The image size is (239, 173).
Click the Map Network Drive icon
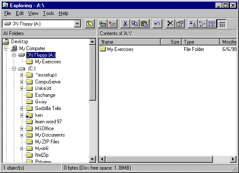[102, 24]
